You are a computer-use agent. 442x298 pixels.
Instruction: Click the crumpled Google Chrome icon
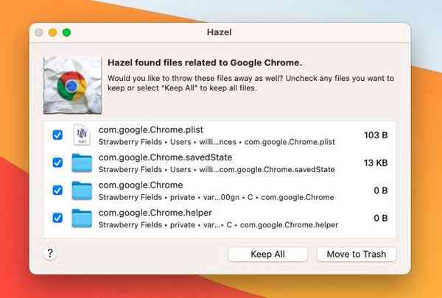coord(71,85)
